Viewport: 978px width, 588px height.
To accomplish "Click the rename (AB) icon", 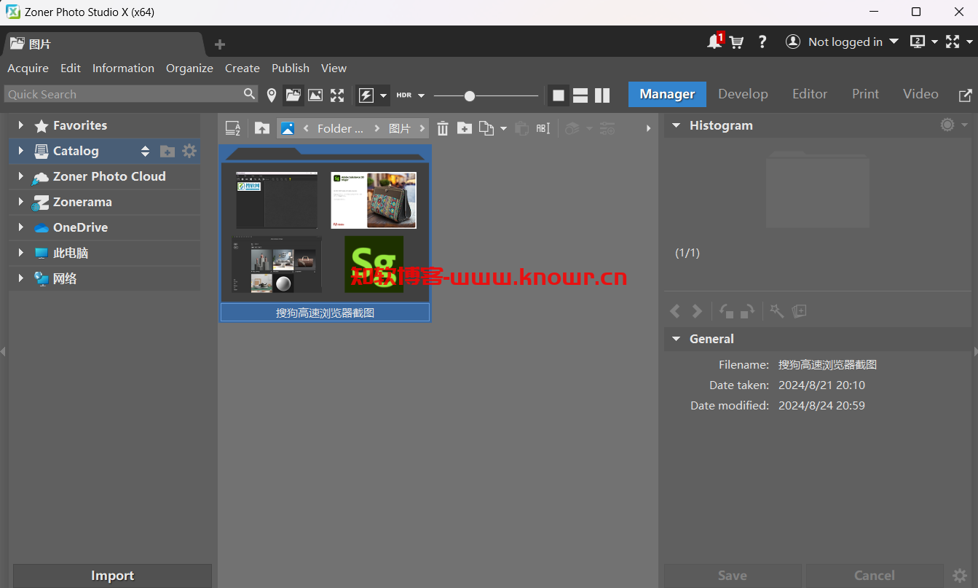I will (x=543, y=128).
